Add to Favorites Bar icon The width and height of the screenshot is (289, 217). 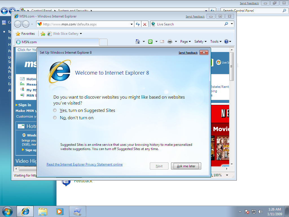[43, 34]
